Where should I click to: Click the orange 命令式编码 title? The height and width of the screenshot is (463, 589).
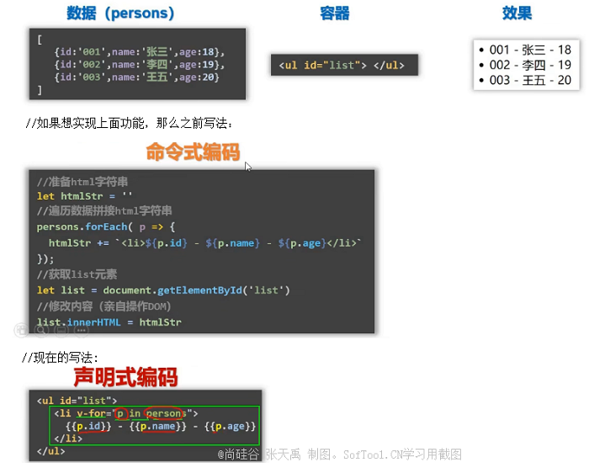(x=193, y=152)
